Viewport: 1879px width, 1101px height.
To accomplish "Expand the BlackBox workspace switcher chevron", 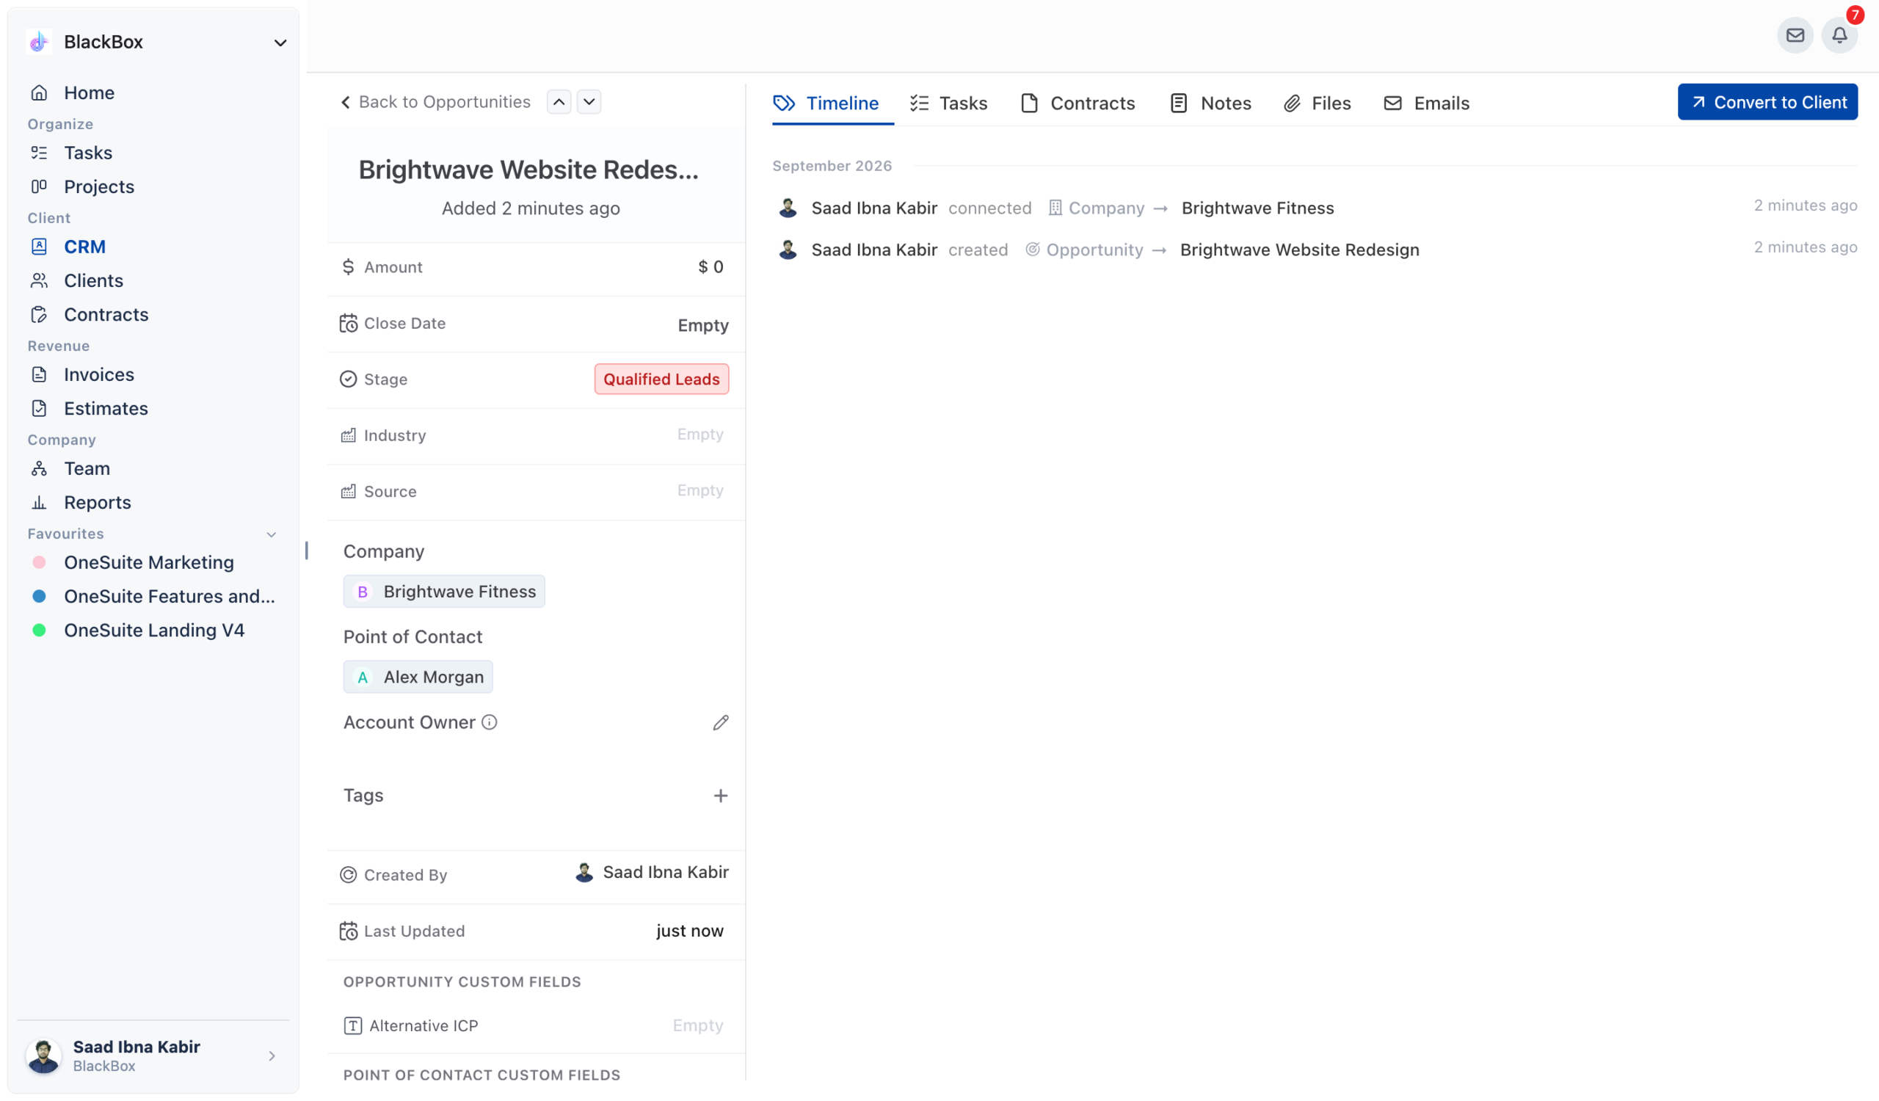I will (x=280, y=43).
